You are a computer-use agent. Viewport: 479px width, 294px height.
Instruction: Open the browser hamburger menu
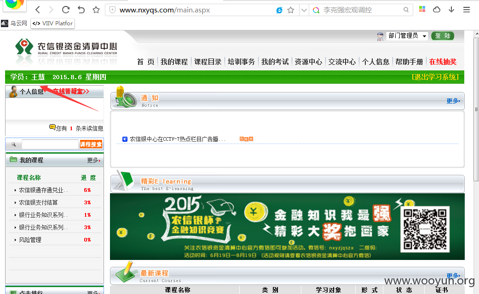point(467,10)
